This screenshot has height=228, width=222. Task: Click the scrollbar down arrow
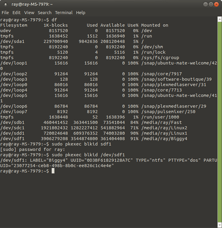tap(220, 225)
